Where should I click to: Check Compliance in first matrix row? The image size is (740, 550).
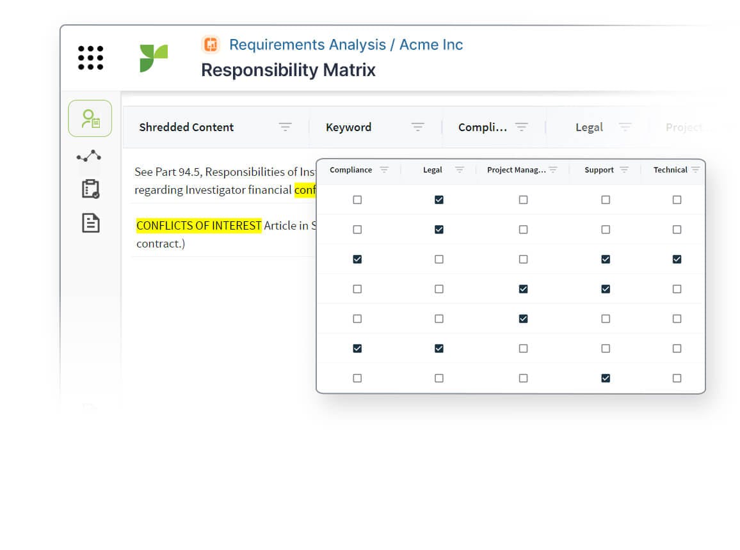(357, 200)
